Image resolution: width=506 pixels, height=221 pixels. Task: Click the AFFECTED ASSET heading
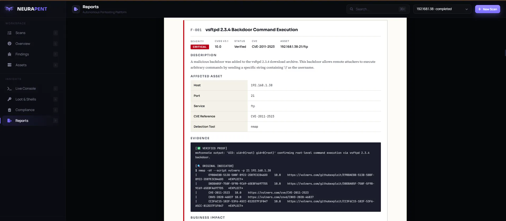206,76
